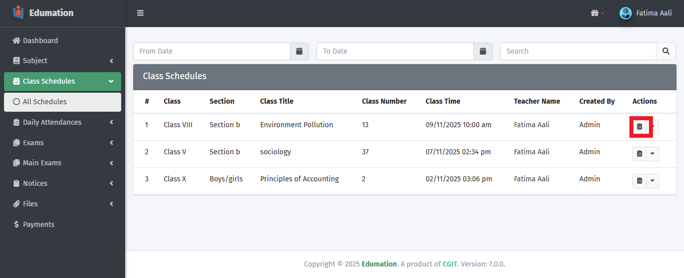Click the To Date calendar icon
The height and width of the screenshot is (278, 684).
click(483, 51)
